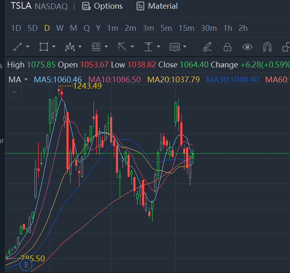Screen dimensions: 290x273
Task: Activate the pencil freehand drawing tool
Action: pyautogui.click(x=207, y=47)
